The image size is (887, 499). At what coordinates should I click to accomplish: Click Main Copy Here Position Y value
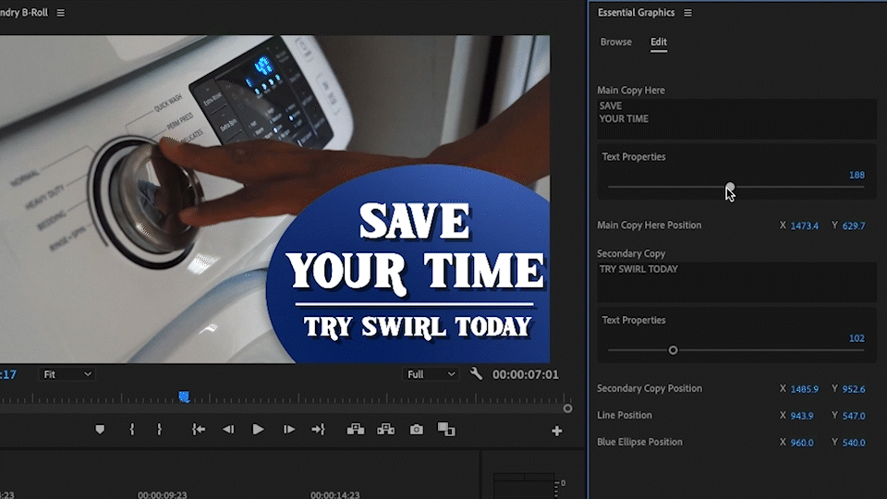click(x=854, y=225)
